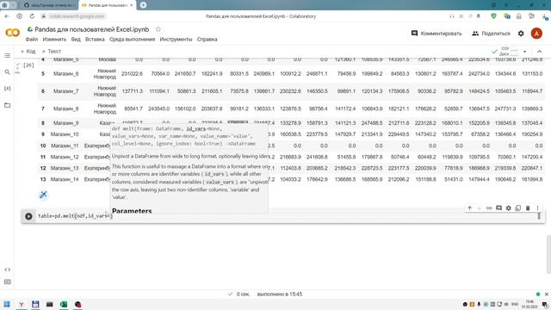Viewport: 551px width, 310px height.
Task: Open the terminal panel icon
Action: pos(7,282)
